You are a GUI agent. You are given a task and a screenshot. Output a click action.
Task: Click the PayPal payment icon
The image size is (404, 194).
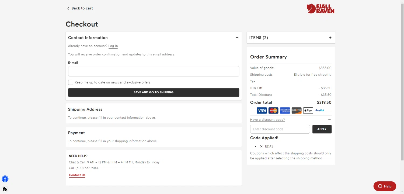point(320,111)
